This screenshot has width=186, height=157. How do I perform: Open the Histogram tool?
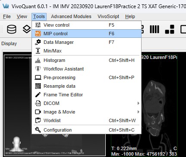(86, 60)
